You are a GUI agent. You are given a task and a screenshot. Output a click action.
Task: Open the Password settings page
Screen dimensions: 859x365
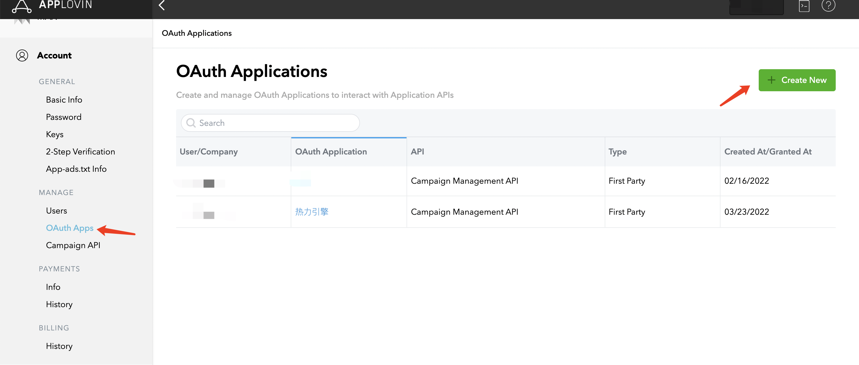tap(63, 117)
